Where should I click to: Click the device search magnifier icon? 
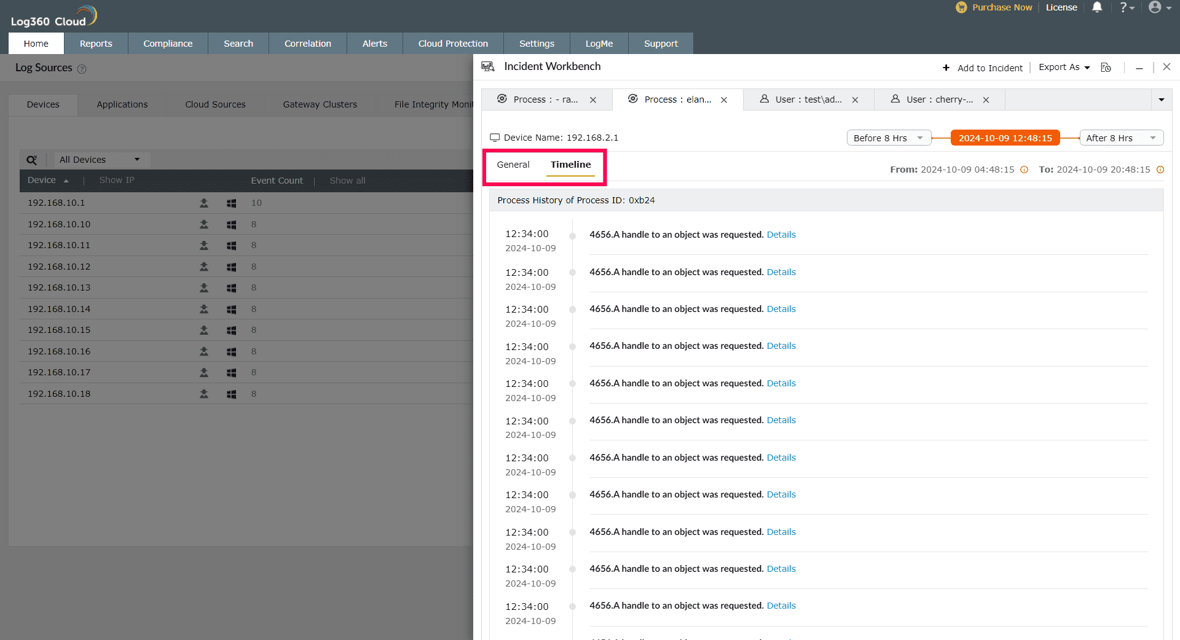(32, 160)
